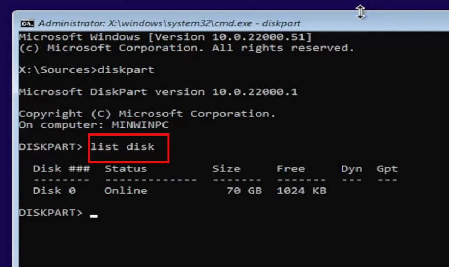Screen dimensions: 449x267
Task: Click the last DISKPART> prompt cursor
Action: point(94,216)
